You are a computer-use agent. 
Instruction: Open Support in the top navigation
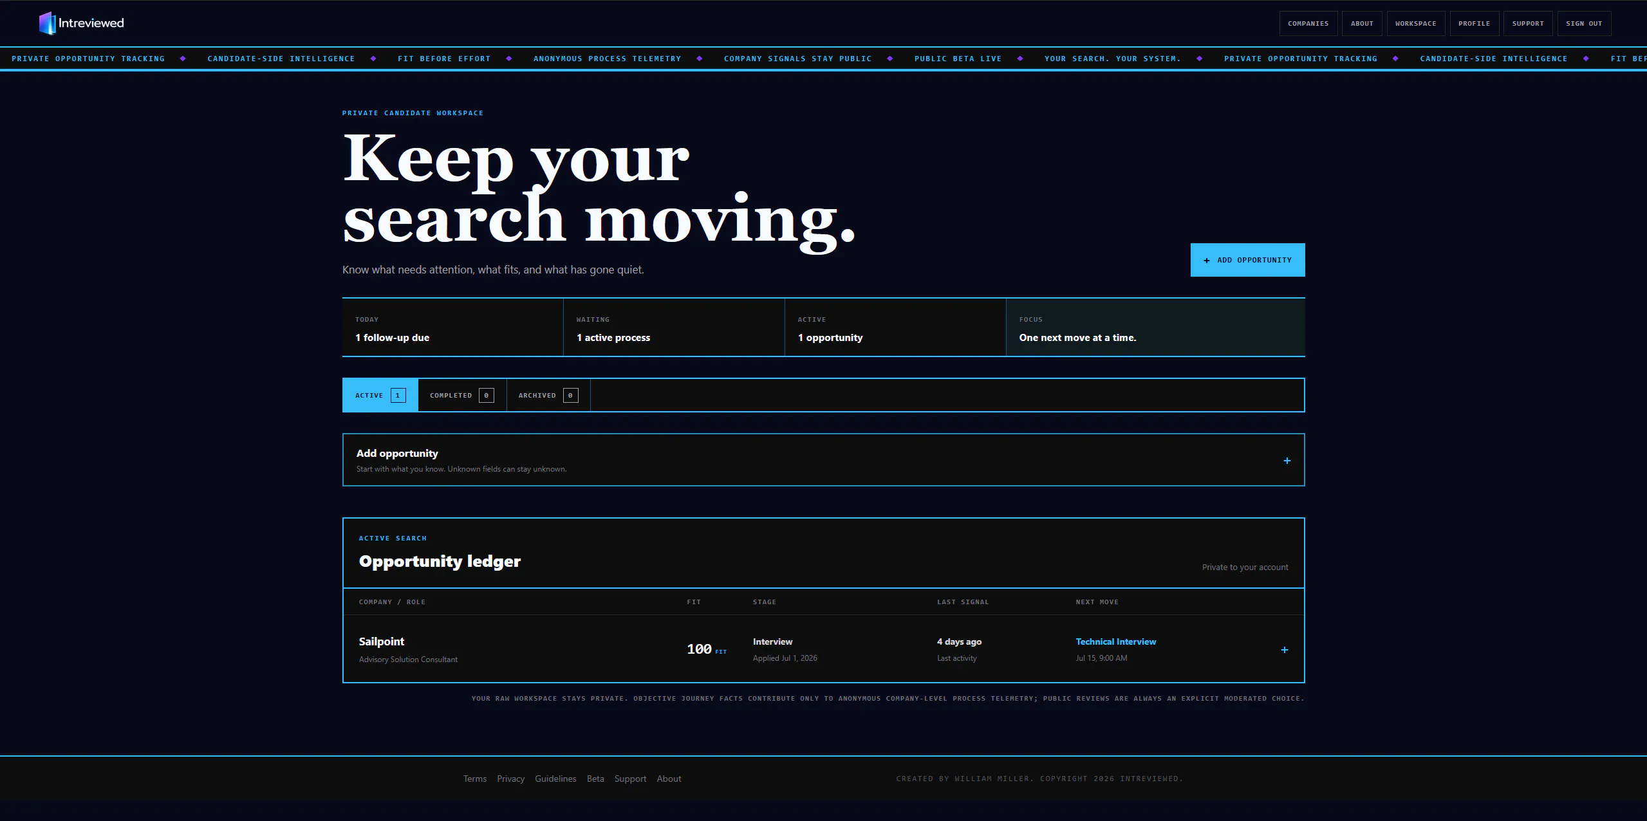coord(1527,23)
